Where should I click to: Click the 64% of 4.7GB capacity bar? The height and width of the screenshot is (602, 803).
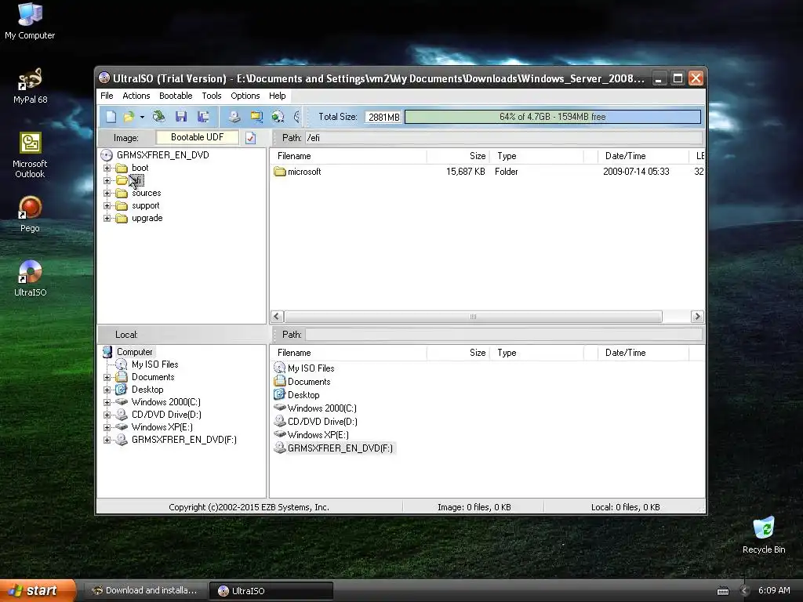(553, 117)
